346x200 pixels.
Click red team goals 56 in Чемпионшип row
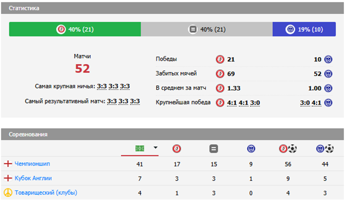point(288,165)
